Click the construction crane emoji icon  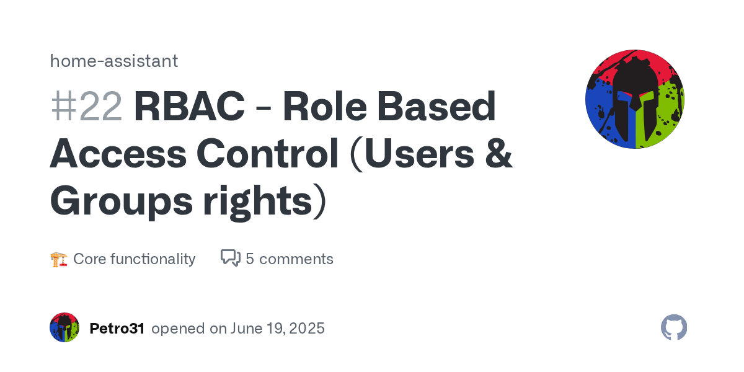(x=58, y=259)
